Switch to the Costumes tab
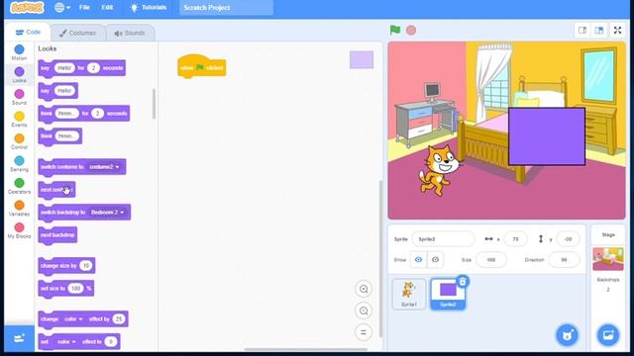Screen dimensions: 634x356 (77, 33)
